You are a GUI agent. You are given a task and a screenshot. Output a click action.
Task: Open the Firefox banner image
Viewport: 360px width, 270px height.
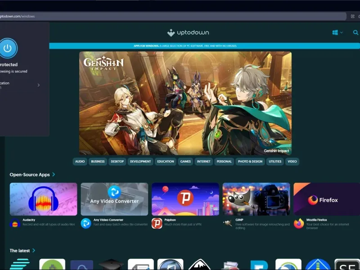327,199
